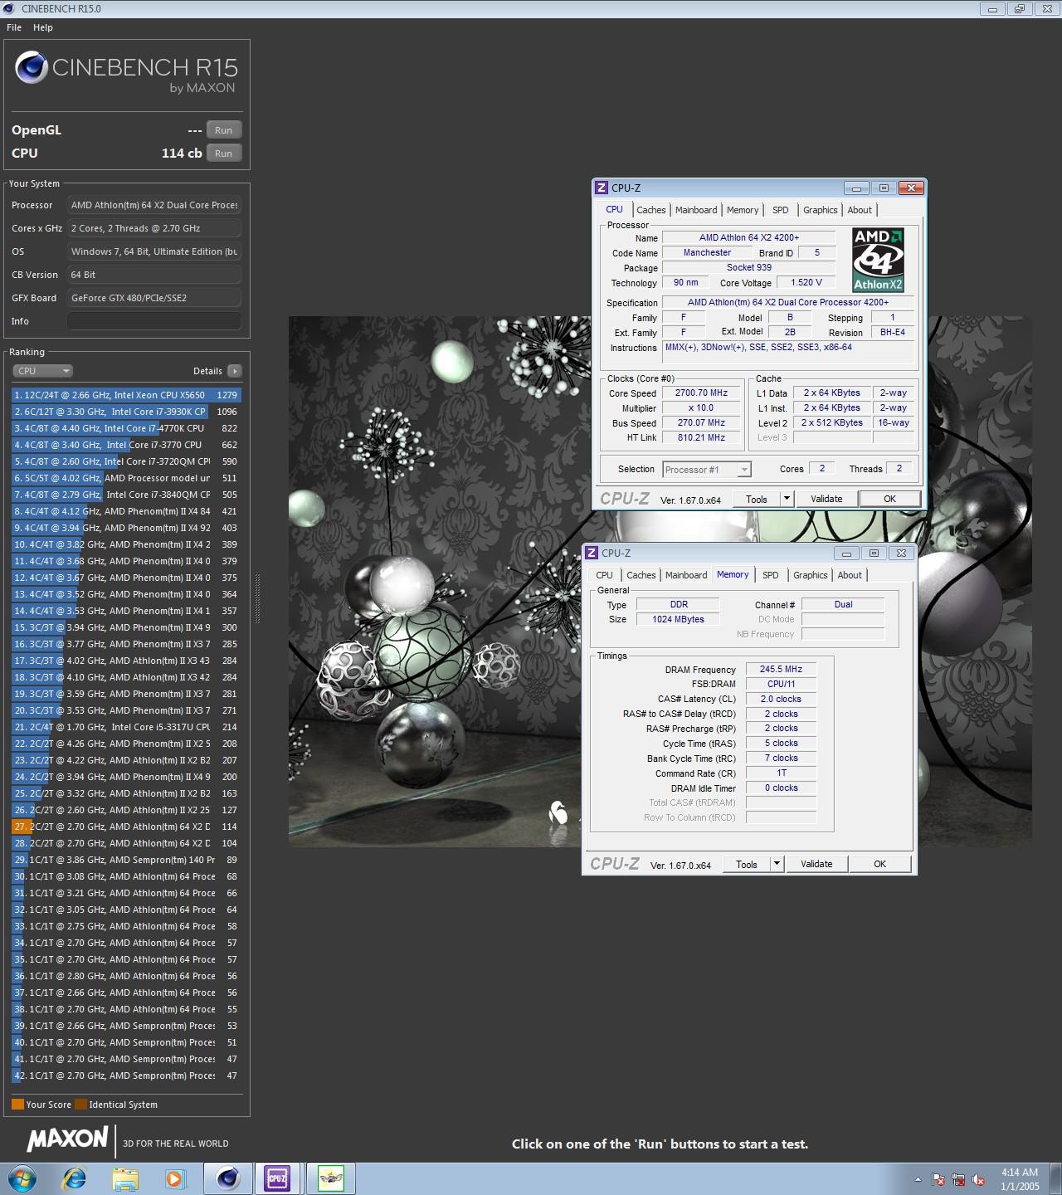Viewport: 1062px width, 1195px height.
Task: Click Tools button in lower CPU-Z
Action: 747,864
